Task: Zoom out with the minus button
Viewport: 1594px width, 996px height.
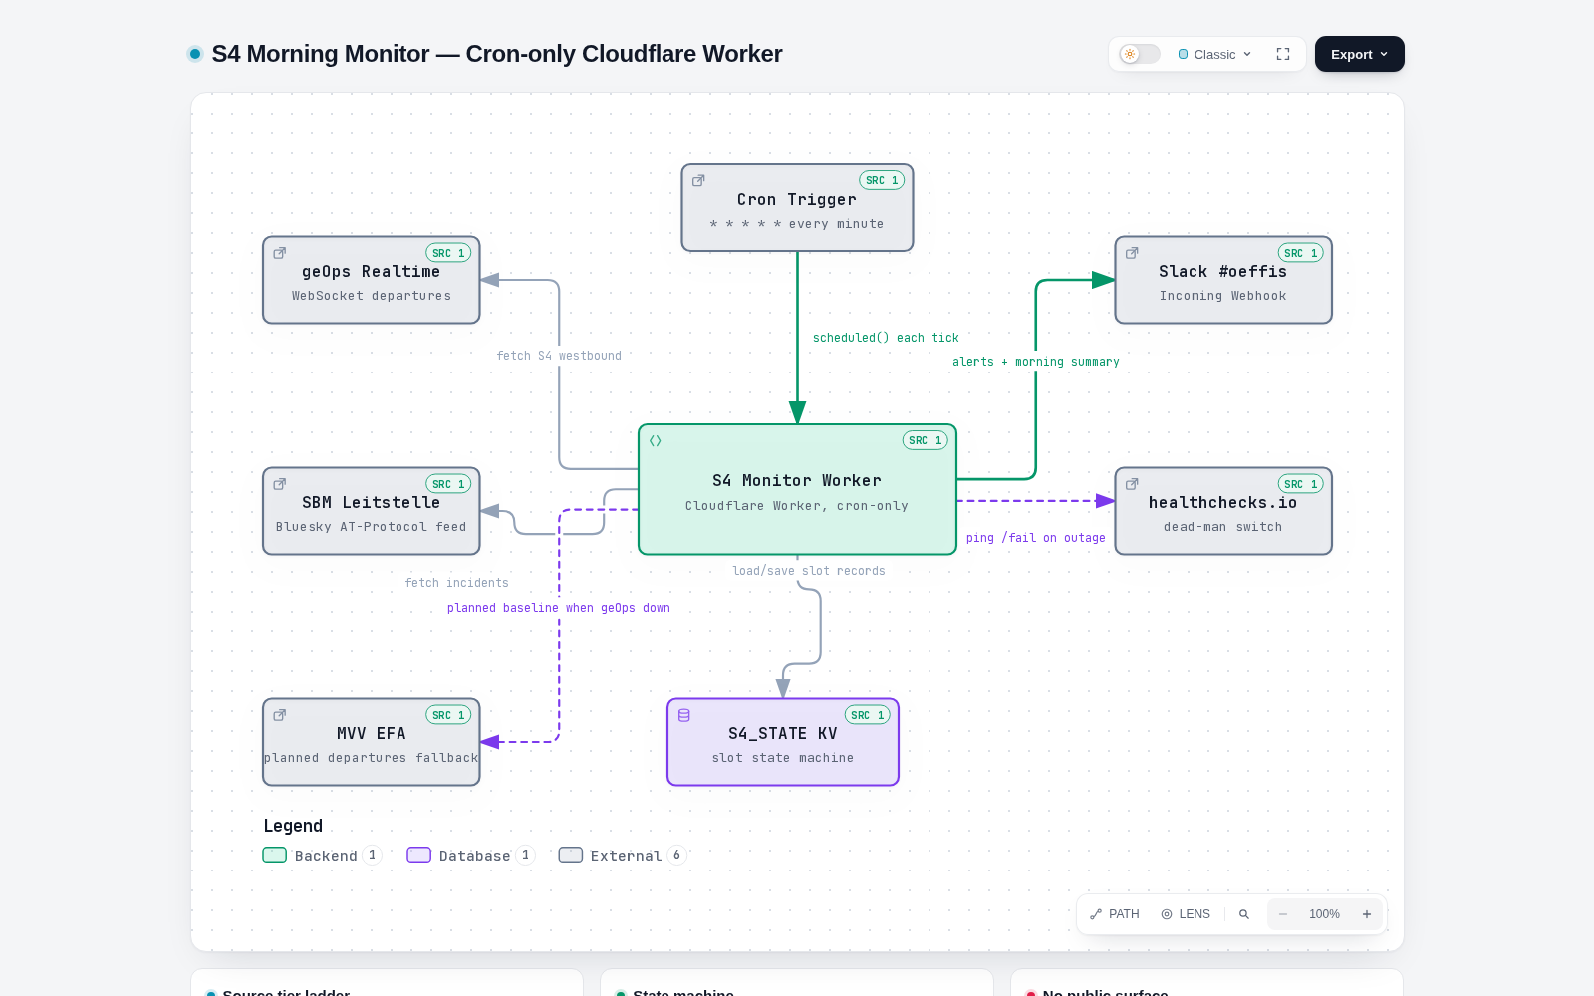Action: coord(1283,914)
